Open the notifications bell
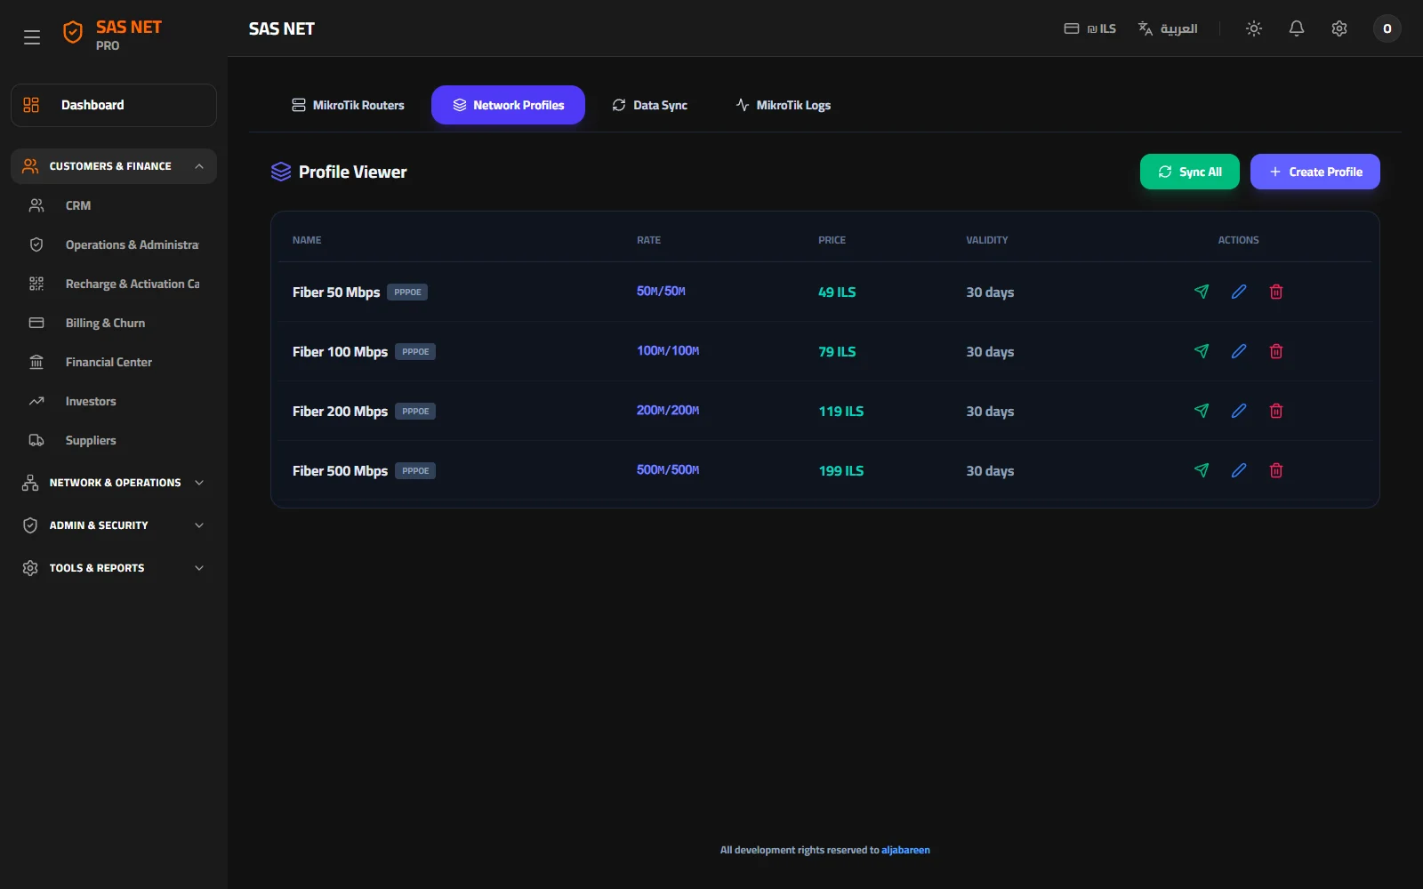Screen dimensions: 1423x889 1297,28
